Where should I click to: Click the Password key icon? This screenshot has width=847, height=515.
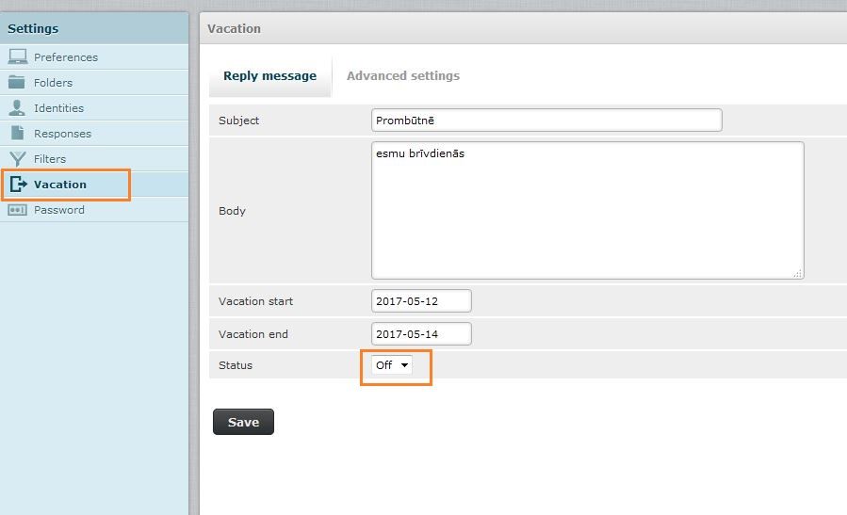coord(17,210)
